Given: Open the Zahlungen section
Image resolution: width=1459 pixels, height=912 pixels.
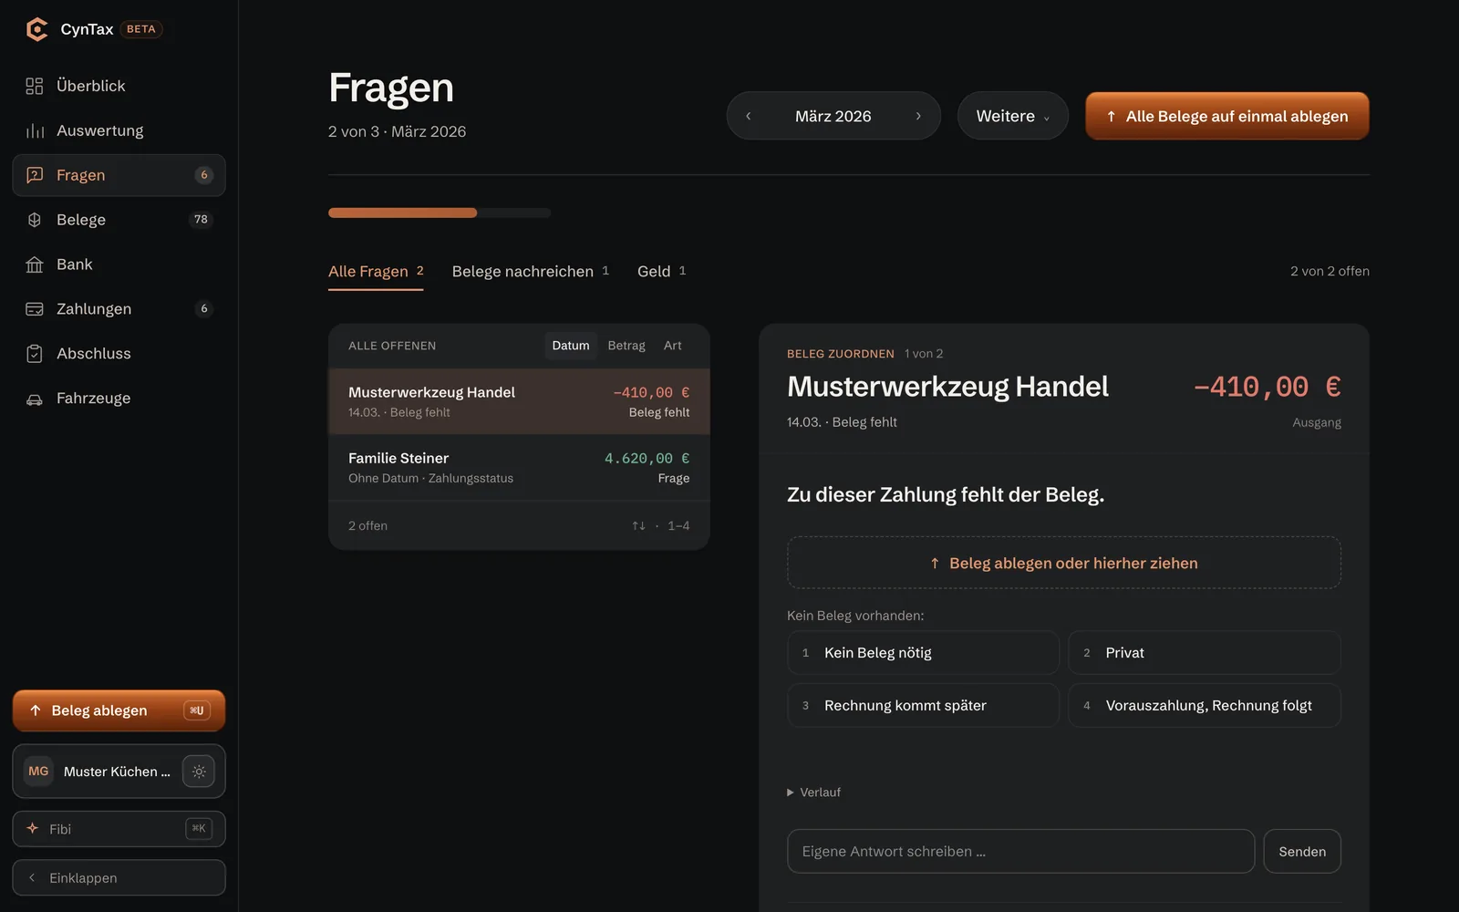Looking at the screenshot, I should pyautogui.click(x=119, y=309).
